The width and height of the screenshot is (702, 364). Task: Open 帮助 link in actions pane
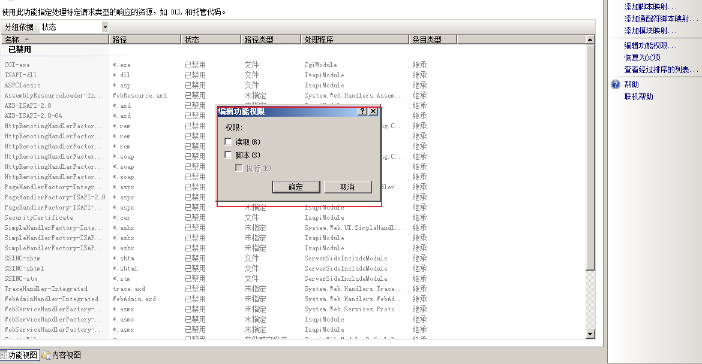(632, 84)
